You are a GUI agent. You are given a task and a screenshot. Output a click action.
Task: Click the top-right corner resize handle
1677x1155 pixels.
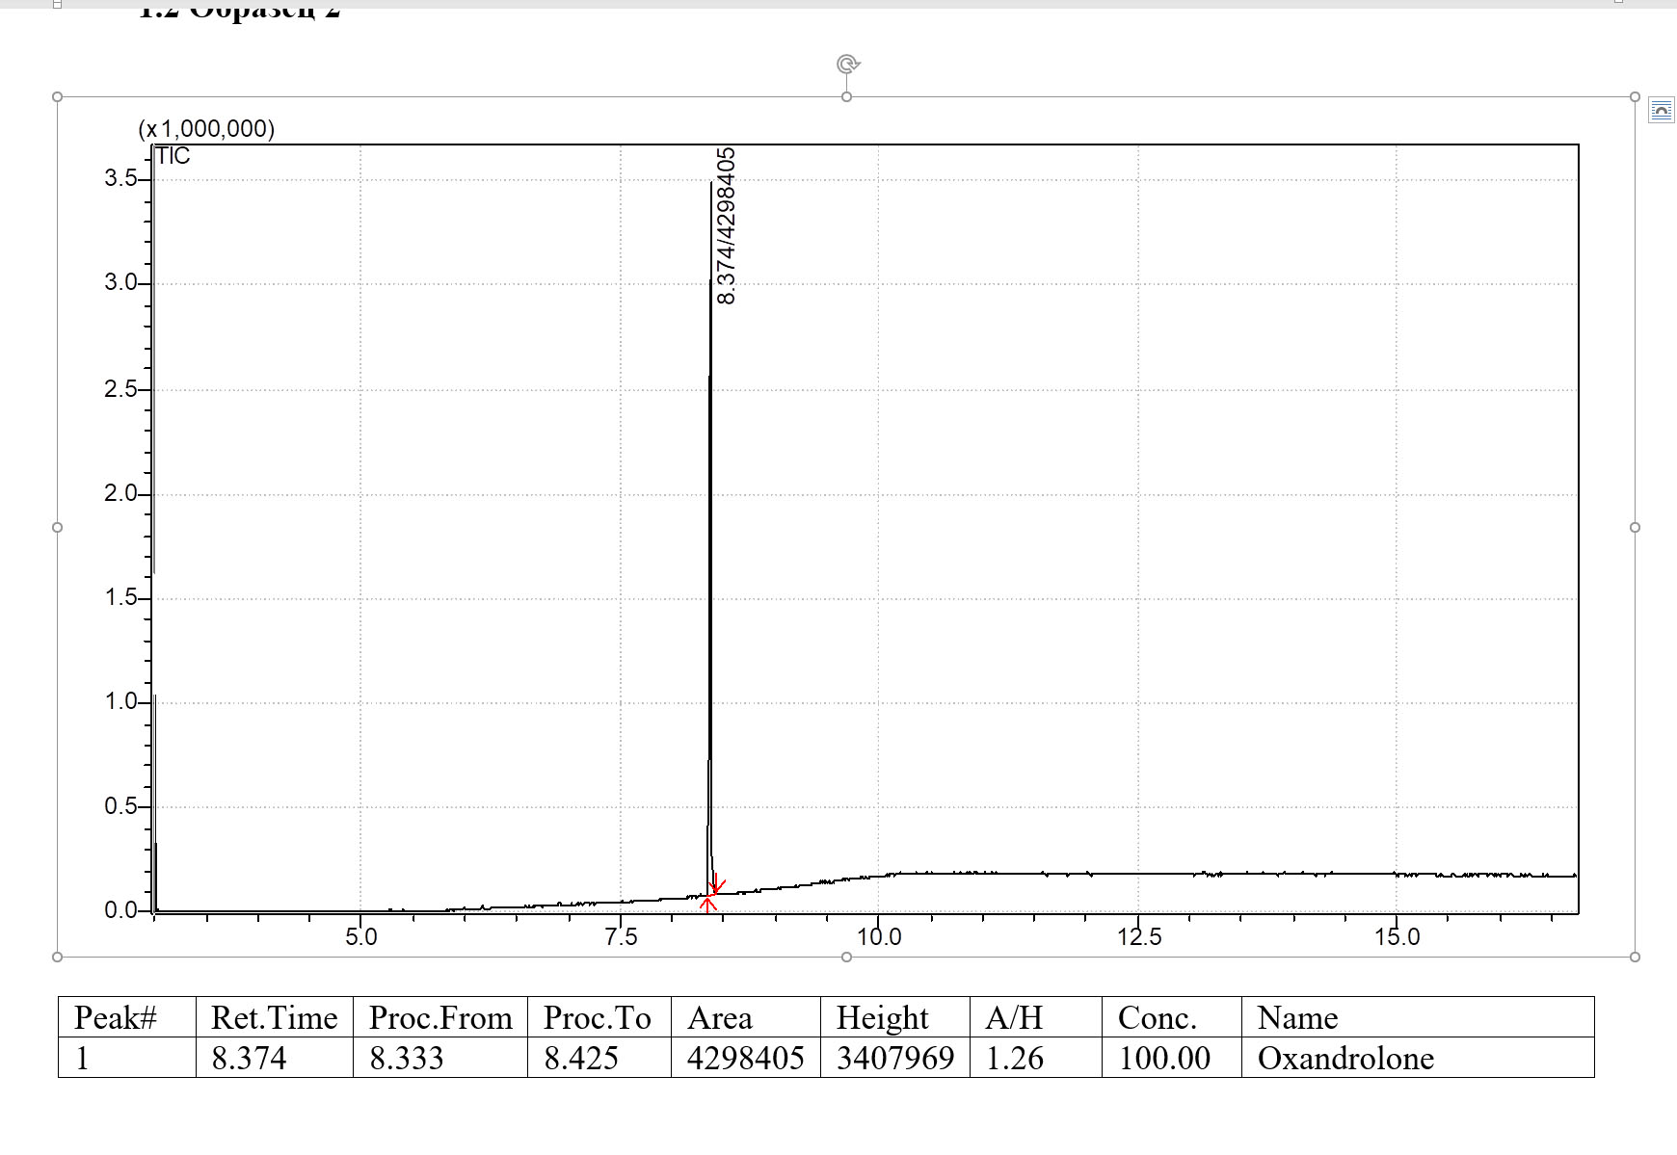click(1635, 97)
